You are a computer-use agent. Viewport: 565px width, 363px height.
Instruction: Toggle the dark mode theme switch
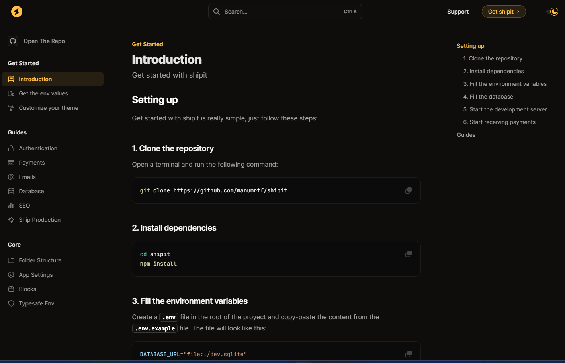point(552,12)
